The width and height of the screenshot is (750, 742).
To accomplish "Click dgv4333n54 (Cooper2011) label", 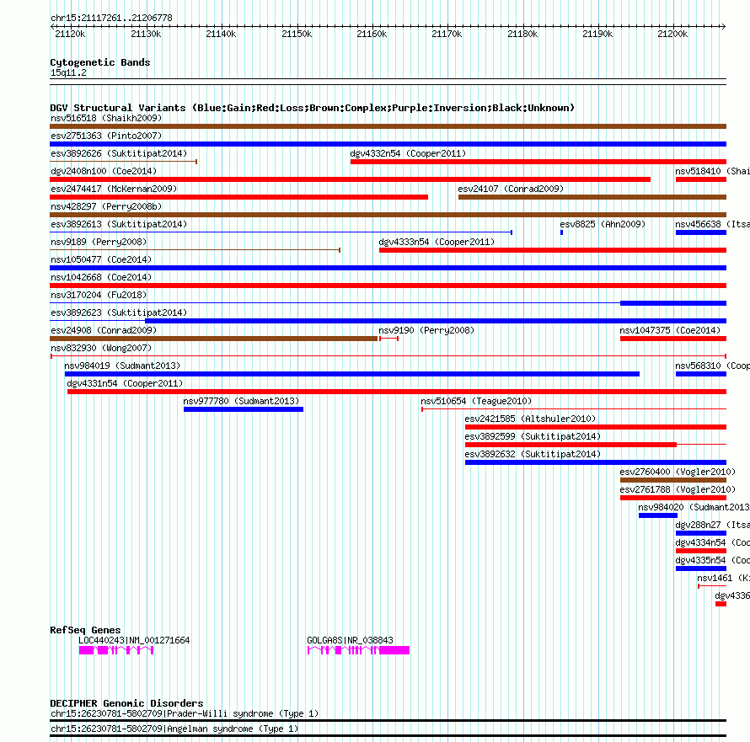I will click(x=437, y=242).
